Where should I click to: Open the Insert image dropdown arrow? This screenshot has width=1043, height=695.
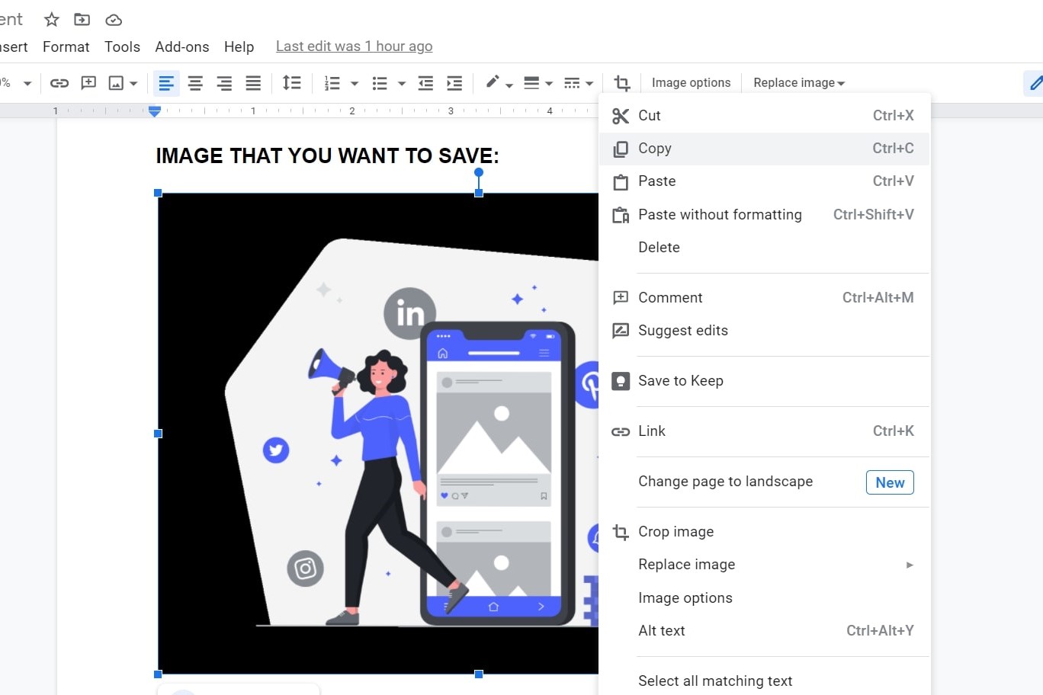coord(133,83)
